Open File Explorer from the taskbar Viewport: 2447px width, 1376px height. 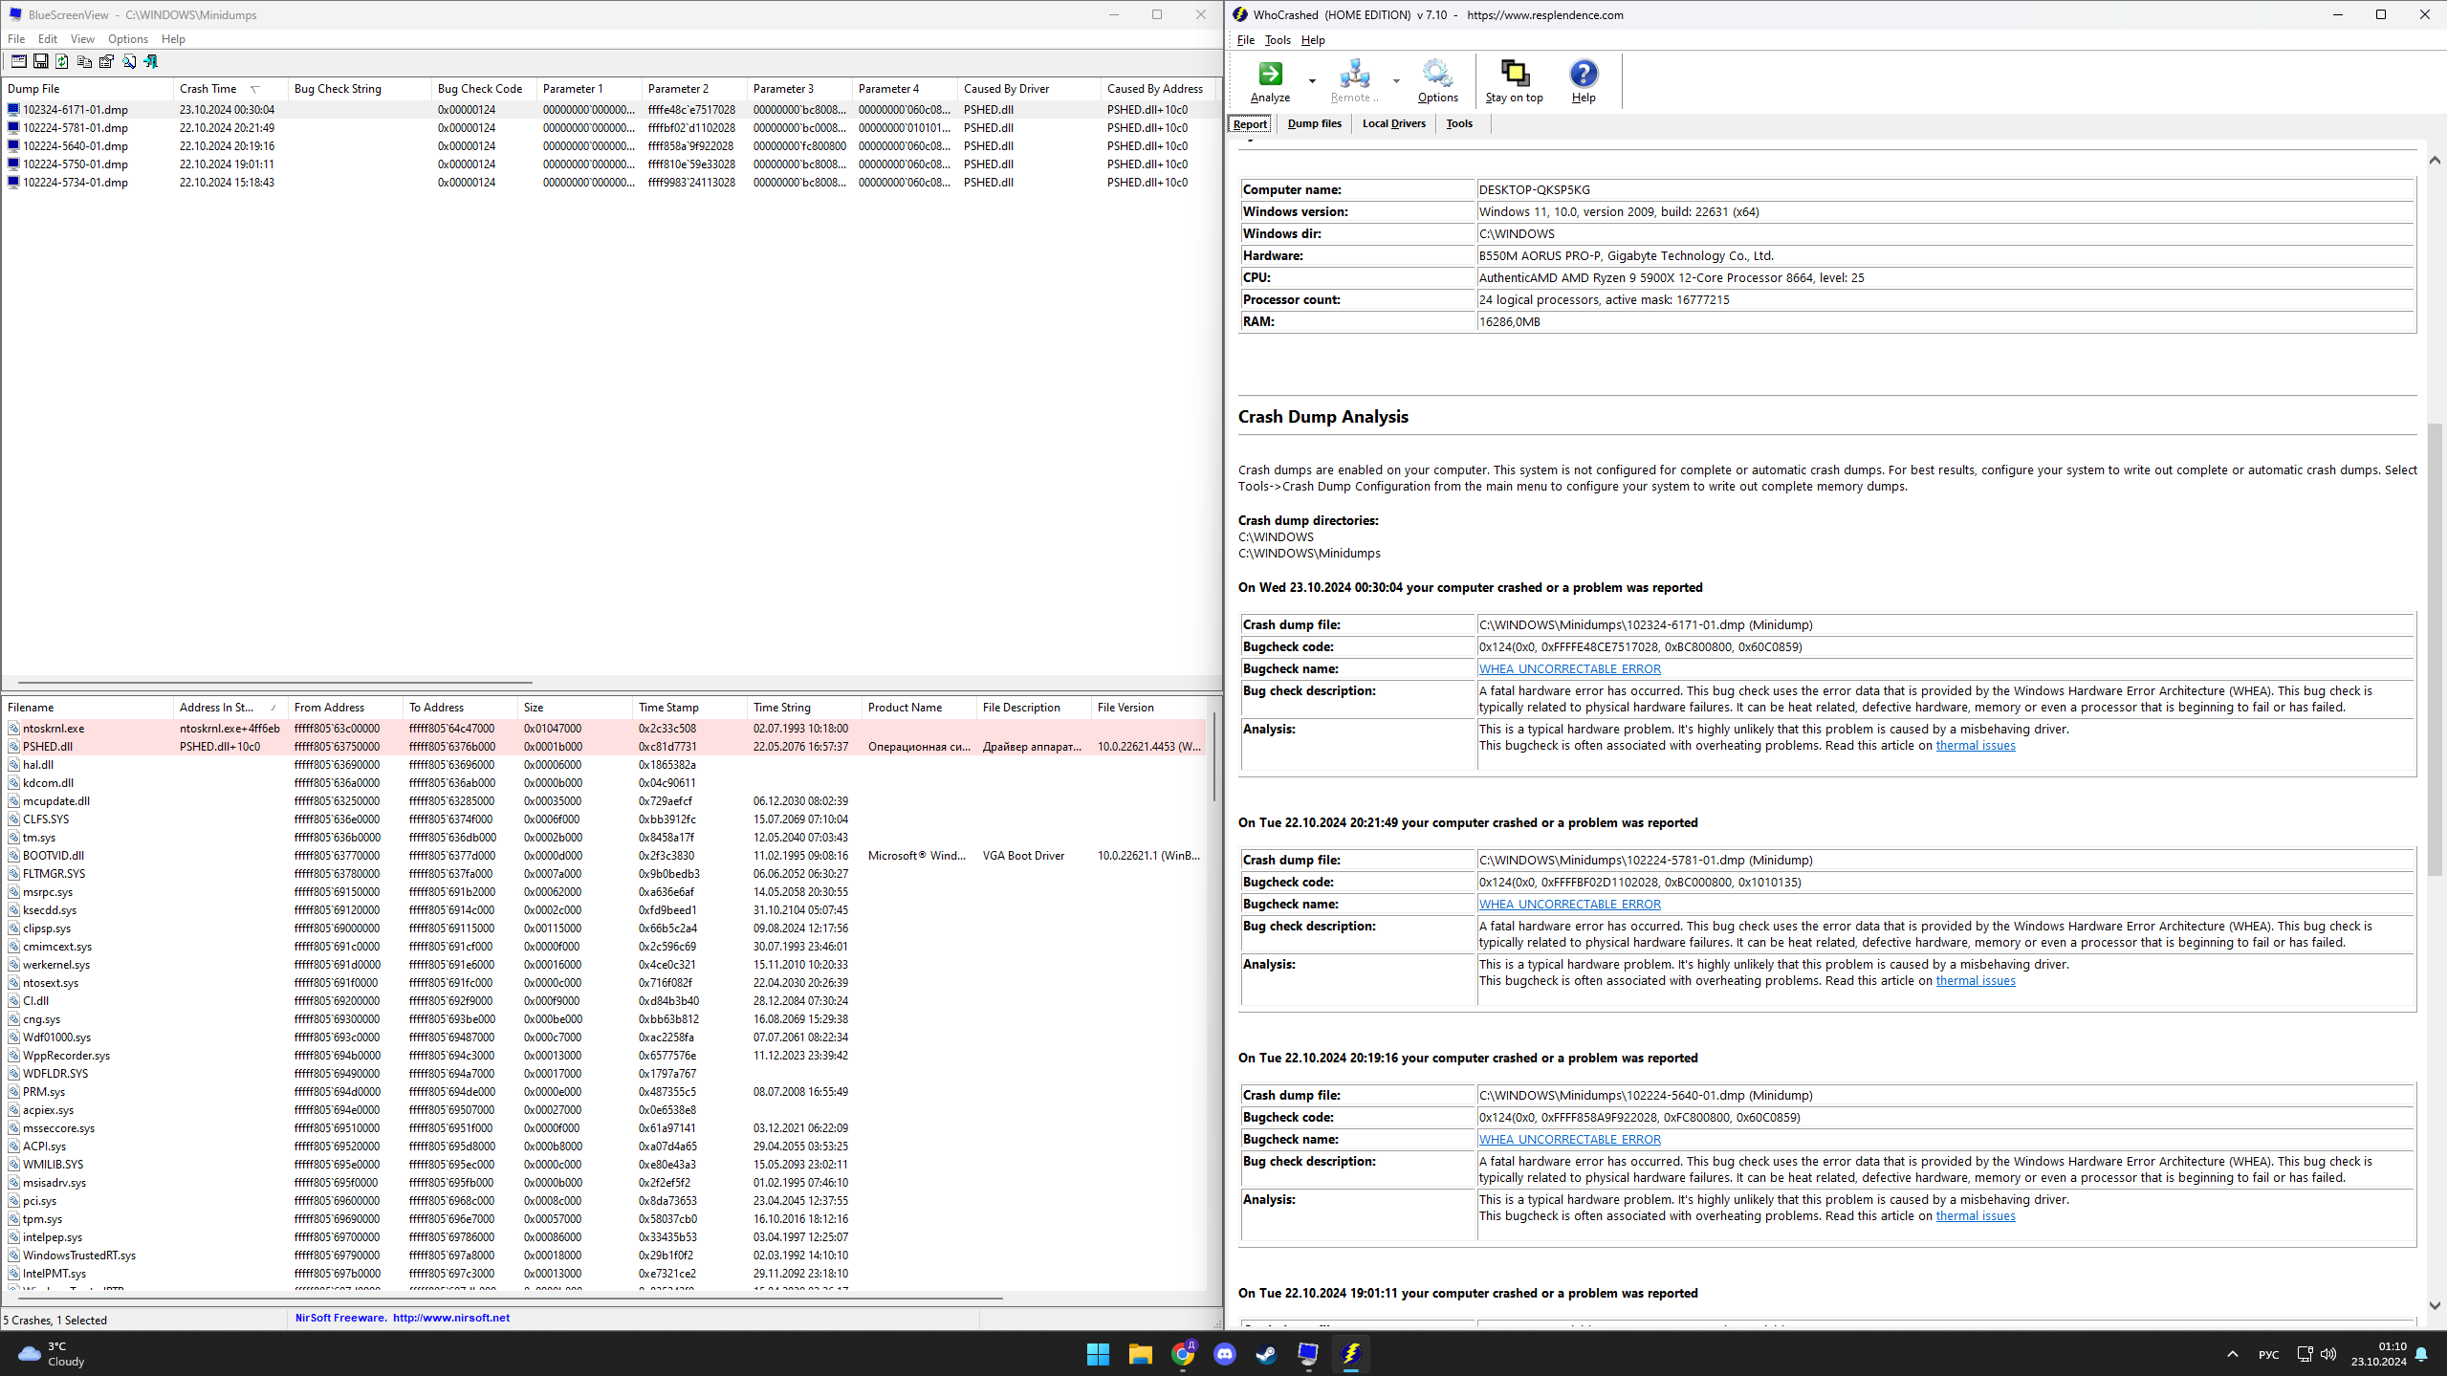point(1140,1354)
